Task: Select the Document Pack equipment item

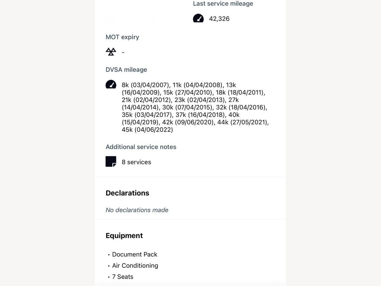Action: (x=135, y=254)
